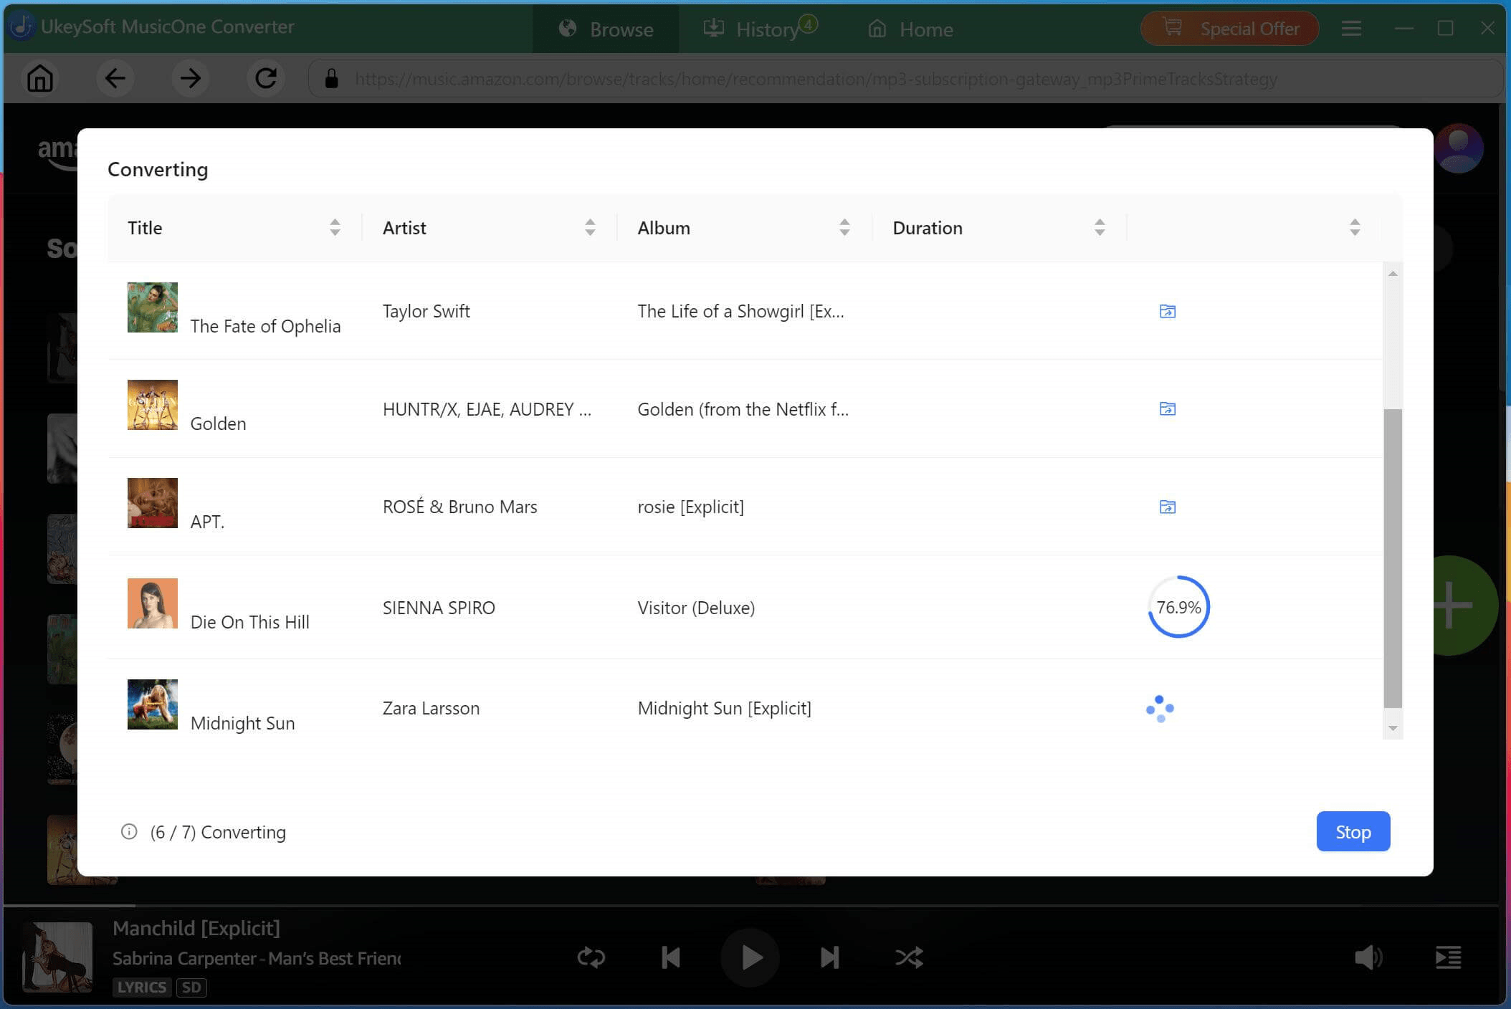Click the 76.9% progress circle

1178,607
